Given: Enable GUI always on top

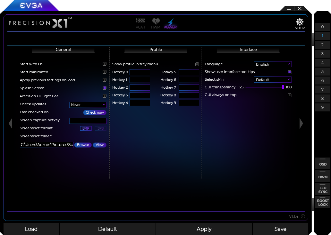Looking at the screenshot, I should [x=289, y=95].
